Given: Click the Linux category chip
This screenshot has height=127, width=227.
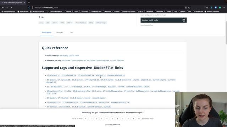Looking at the screenshot, I should (x=41, y=23).
